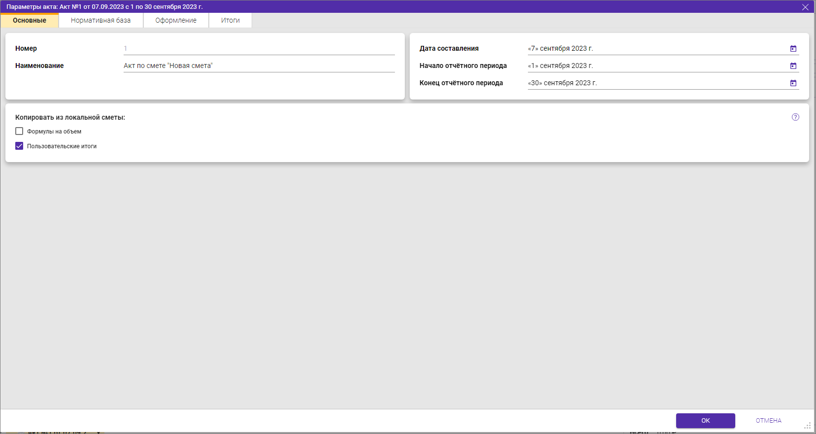
Task: Click the Начало отчётного периода date field
Action: [655, 66]
